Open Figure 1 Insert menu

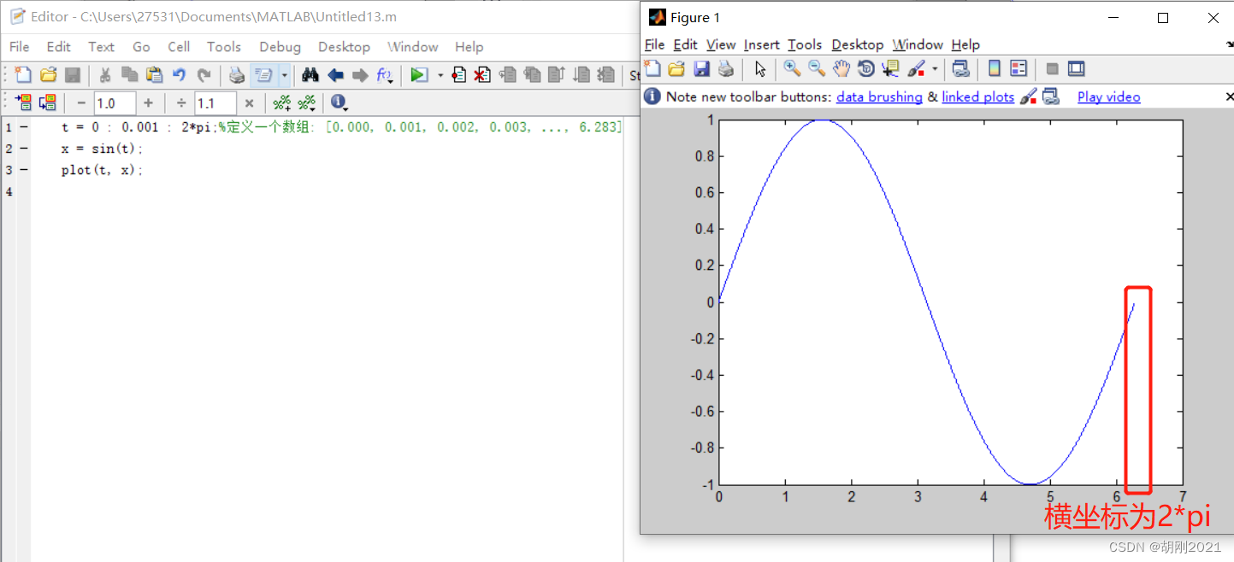coord(761,44)
